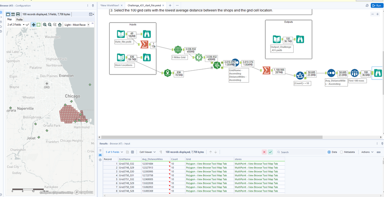Screen dimensions: 384x197
Task: Select cell Grid3750_532 in row 1
Action: [130, 164]
